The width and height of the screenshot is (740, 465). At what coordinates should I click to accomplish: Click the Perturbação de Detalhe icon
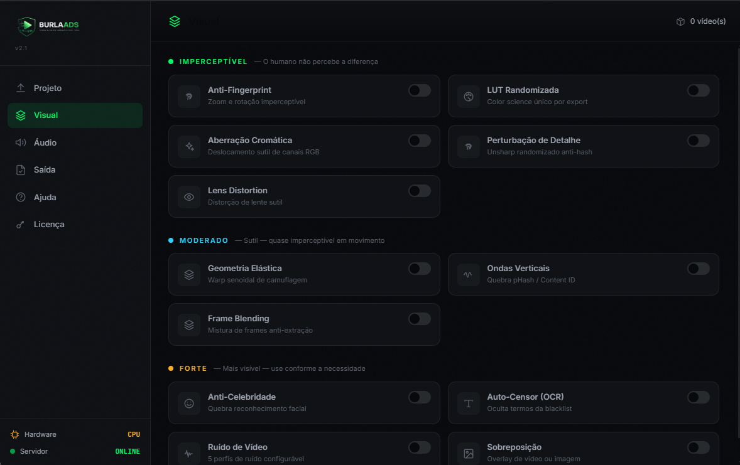click(x=469, y=147)
